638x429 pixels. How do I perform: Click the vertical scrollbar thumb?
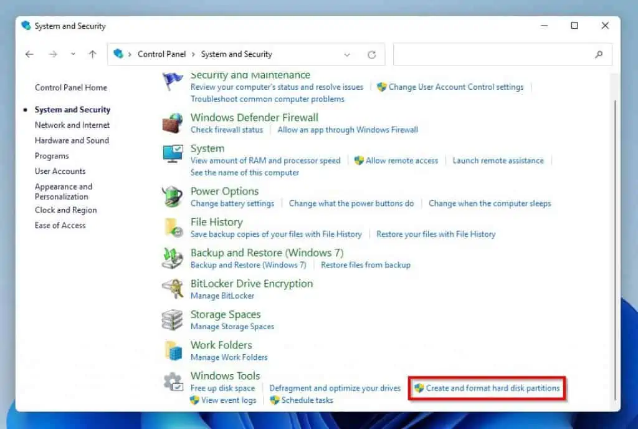pyautogui.click(x=615, y=249)
